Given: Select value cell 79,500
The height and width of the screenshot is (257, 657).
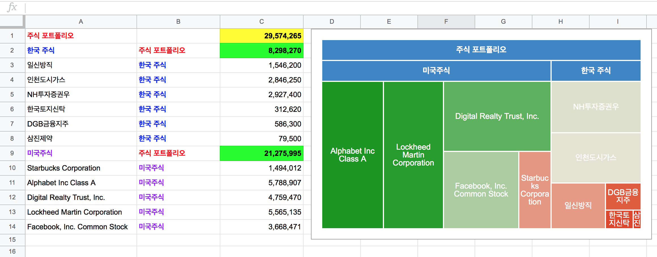Looking at the screenshot, I should (x=262, y=139).
